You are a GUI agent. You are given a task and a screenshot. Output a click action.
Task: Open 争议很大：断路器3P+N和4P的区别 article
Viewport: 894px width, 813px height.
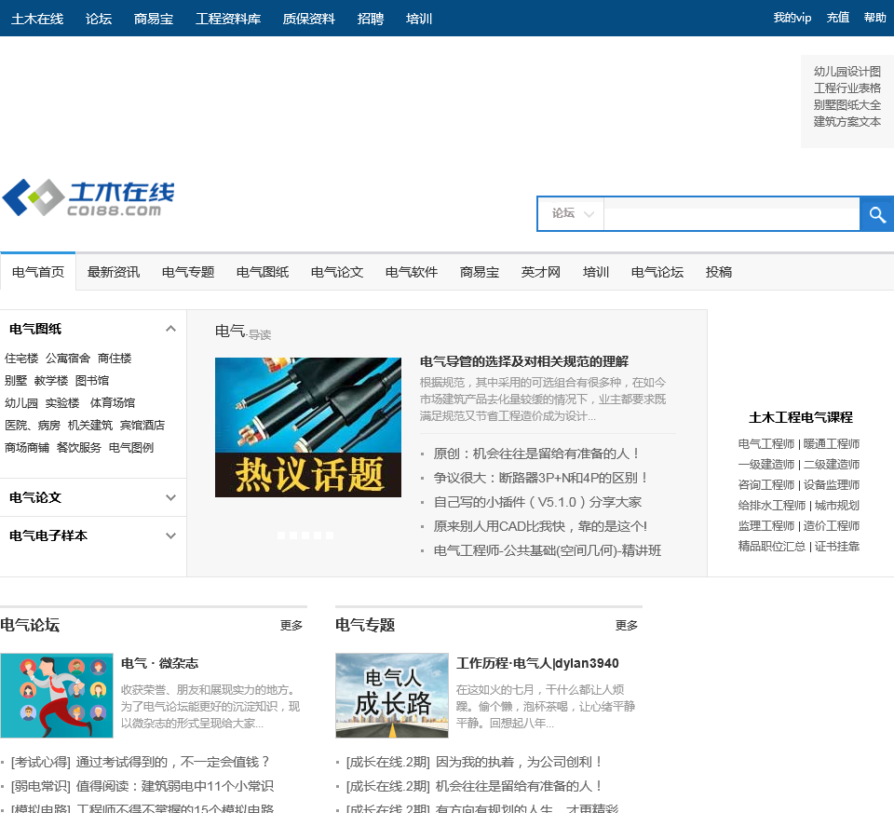[x=540, y=478]
